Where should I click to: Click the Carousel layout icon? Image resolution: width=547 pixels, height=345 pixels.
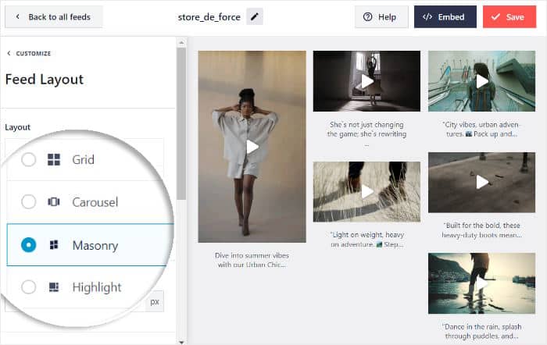tap(54, 202)
